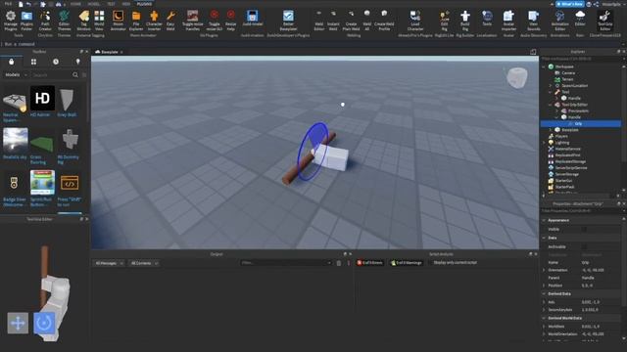Viewport: 627px width, 352px height.
Task: Switch to the PLUGINS ribbon tab
Action: coord(144,4)
